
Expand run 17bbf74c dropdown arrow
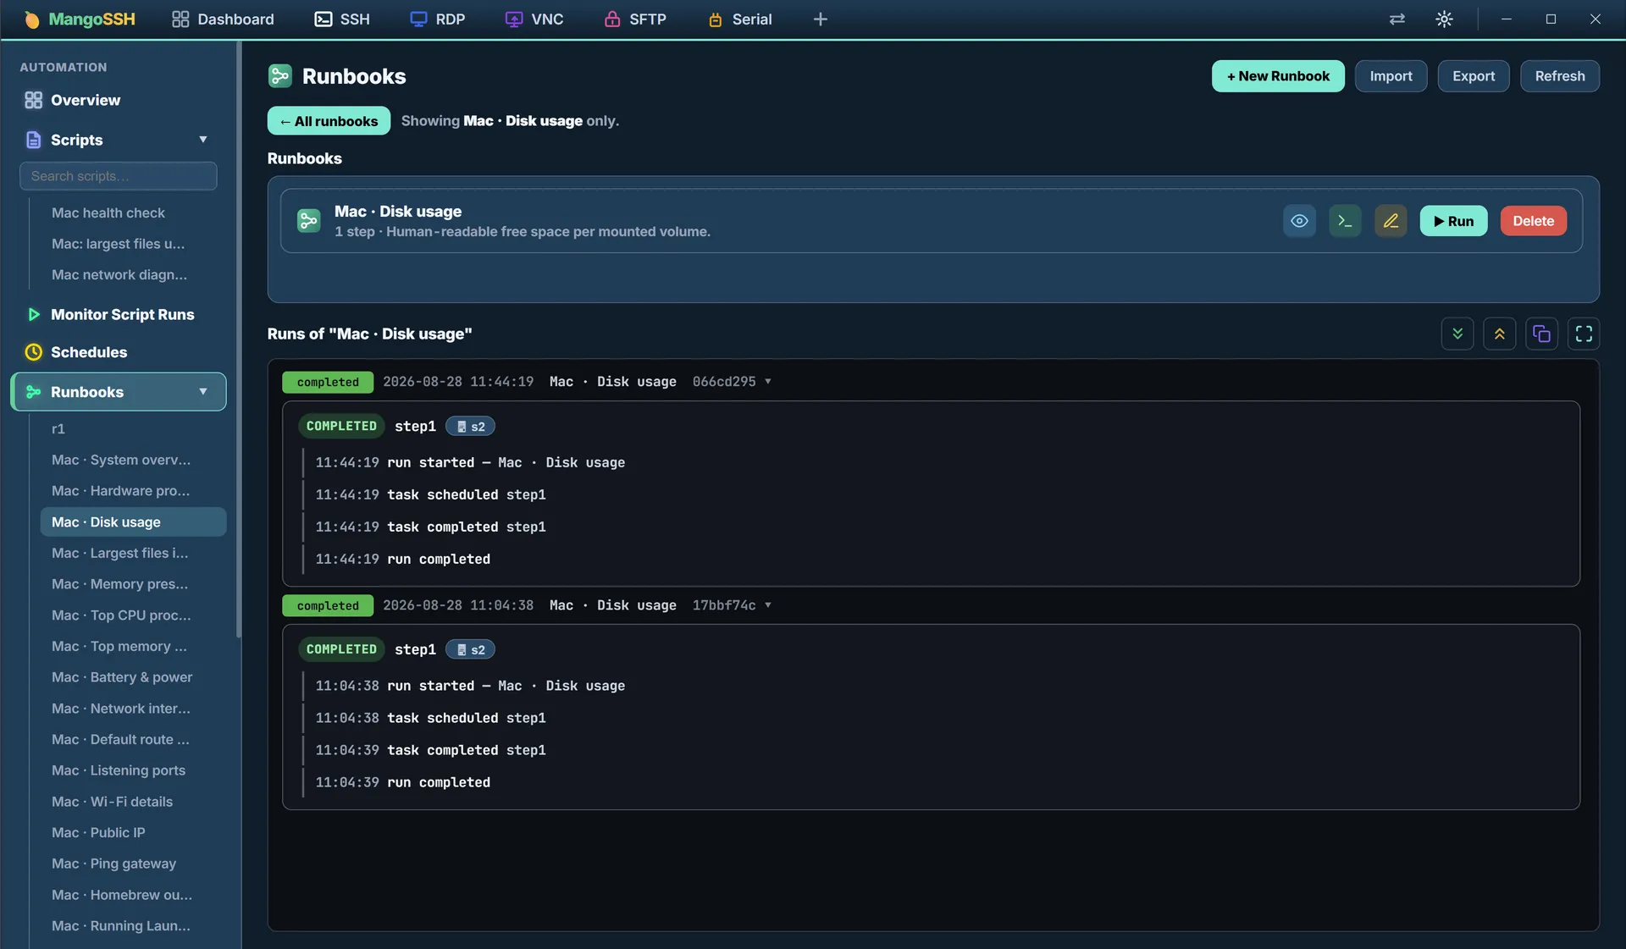click(768, 605)
